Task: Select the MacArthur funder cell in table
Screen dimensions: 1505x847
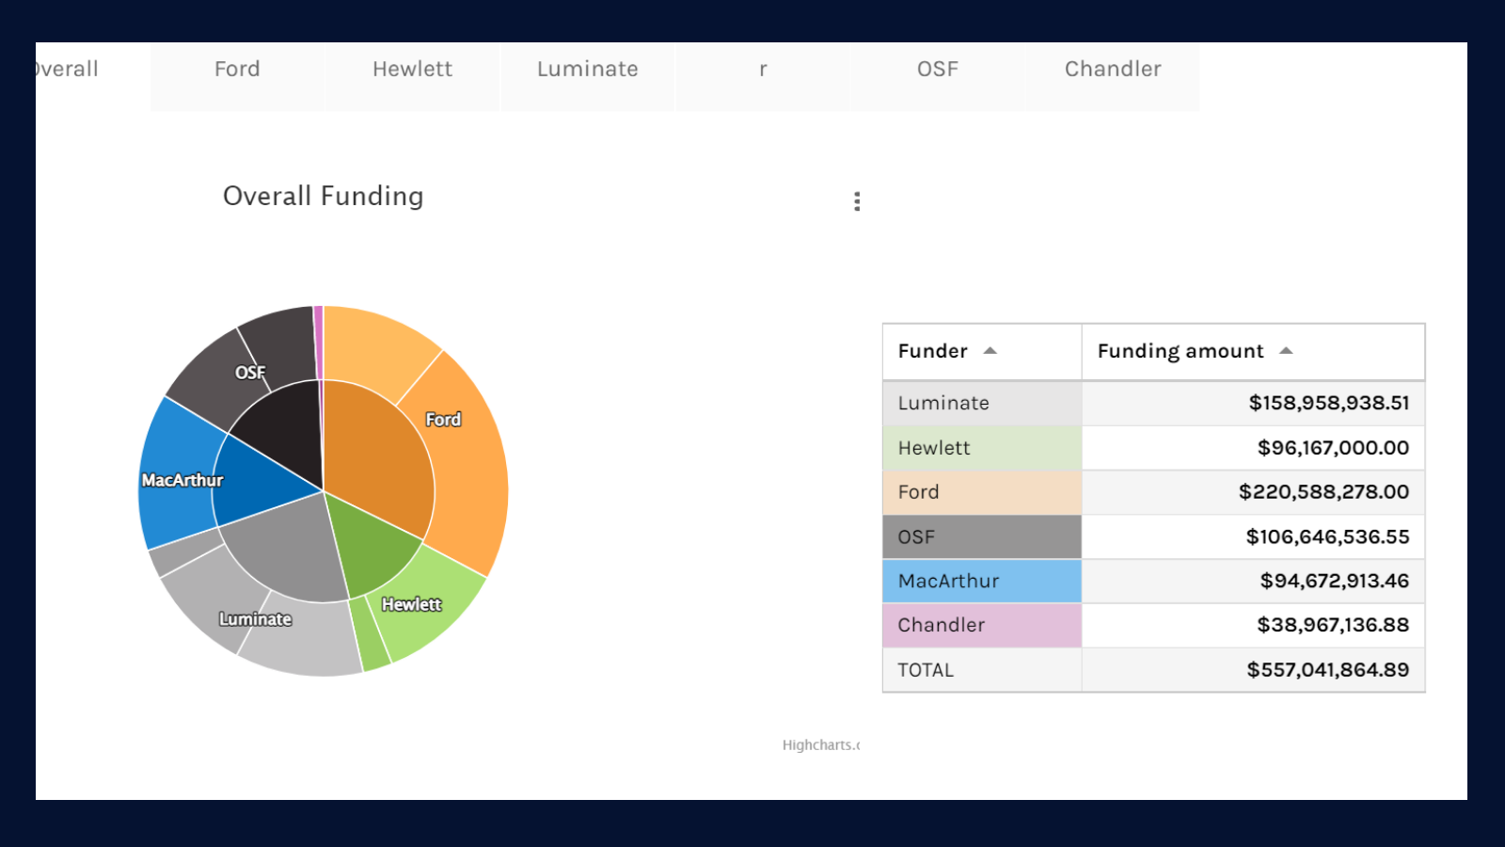Action: [982, 582]
